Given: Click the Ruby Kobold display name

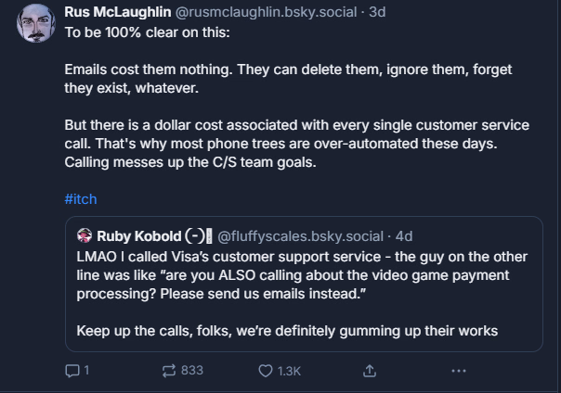Looking at the screenshot, I should [x=139, y=236].
